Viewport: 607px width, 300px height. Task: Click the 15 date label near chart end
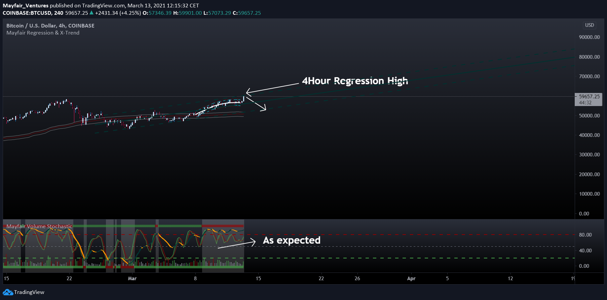point(258,279)
